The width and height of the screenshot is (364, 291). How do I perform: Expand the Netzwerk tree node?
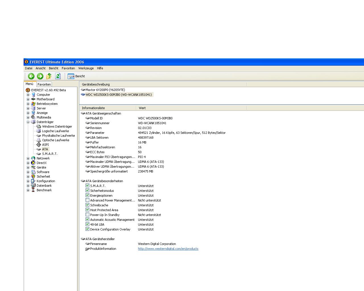[x=28, y=158]
